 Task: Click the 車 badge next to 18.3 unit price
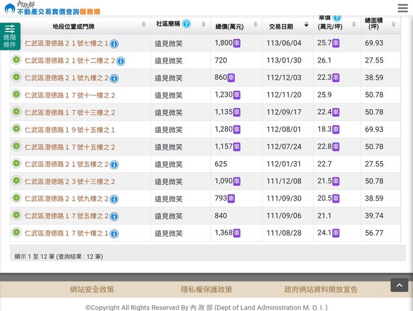[336, 130]
